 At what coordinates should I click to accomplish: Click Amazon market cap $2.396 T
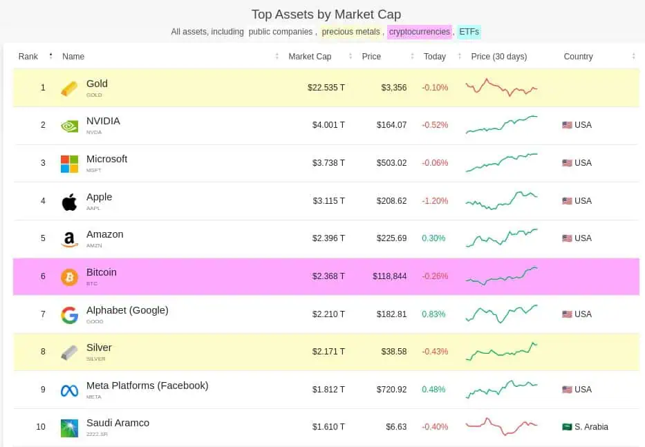328,238
